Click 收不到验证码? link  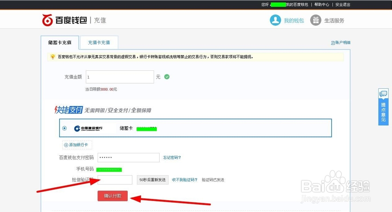[x=185, y=180]
